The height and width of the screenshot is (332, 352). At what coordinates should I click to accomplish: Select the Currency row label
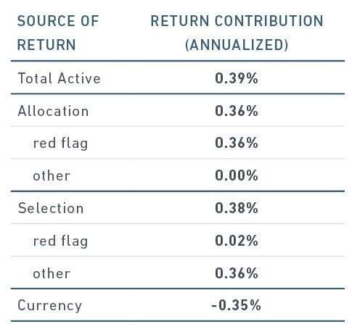[x=50, y=306]
